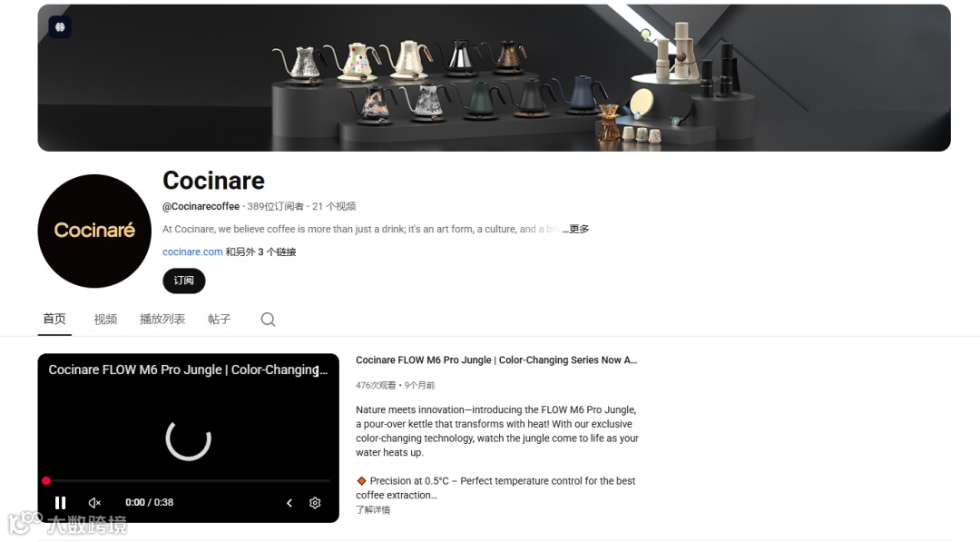Image resolution: width=980 pixels, height=542 pixels.
Task: Switch to the 视频 tab
Action: (105, 320)
